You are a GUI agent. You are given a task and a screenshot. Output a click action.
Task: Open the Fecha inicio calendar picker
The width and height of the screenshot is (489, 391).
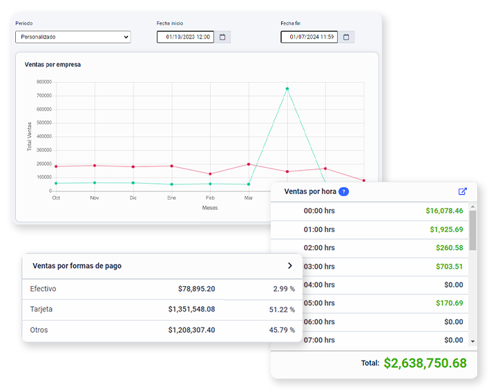(x=222, y=37)
